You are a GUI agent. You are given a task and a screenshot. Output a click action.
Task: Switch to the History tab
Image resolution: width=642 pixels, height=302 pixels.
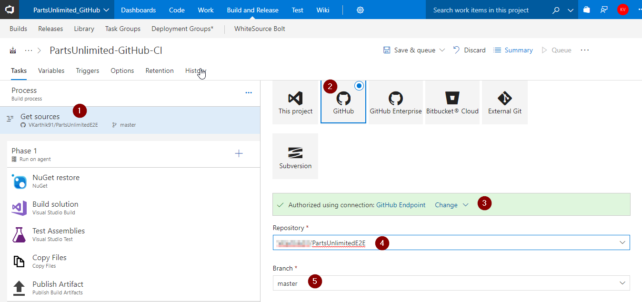[x=196, y=70]
